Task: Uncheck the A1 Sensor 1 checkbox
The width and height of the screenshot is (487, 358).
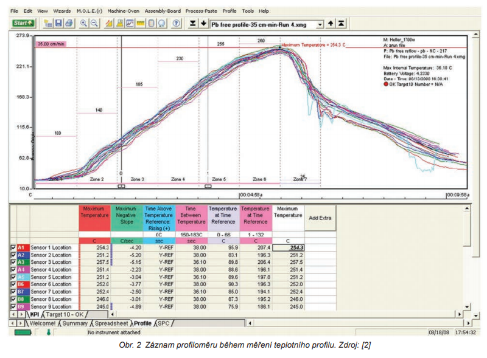Action: coord(13,247)
